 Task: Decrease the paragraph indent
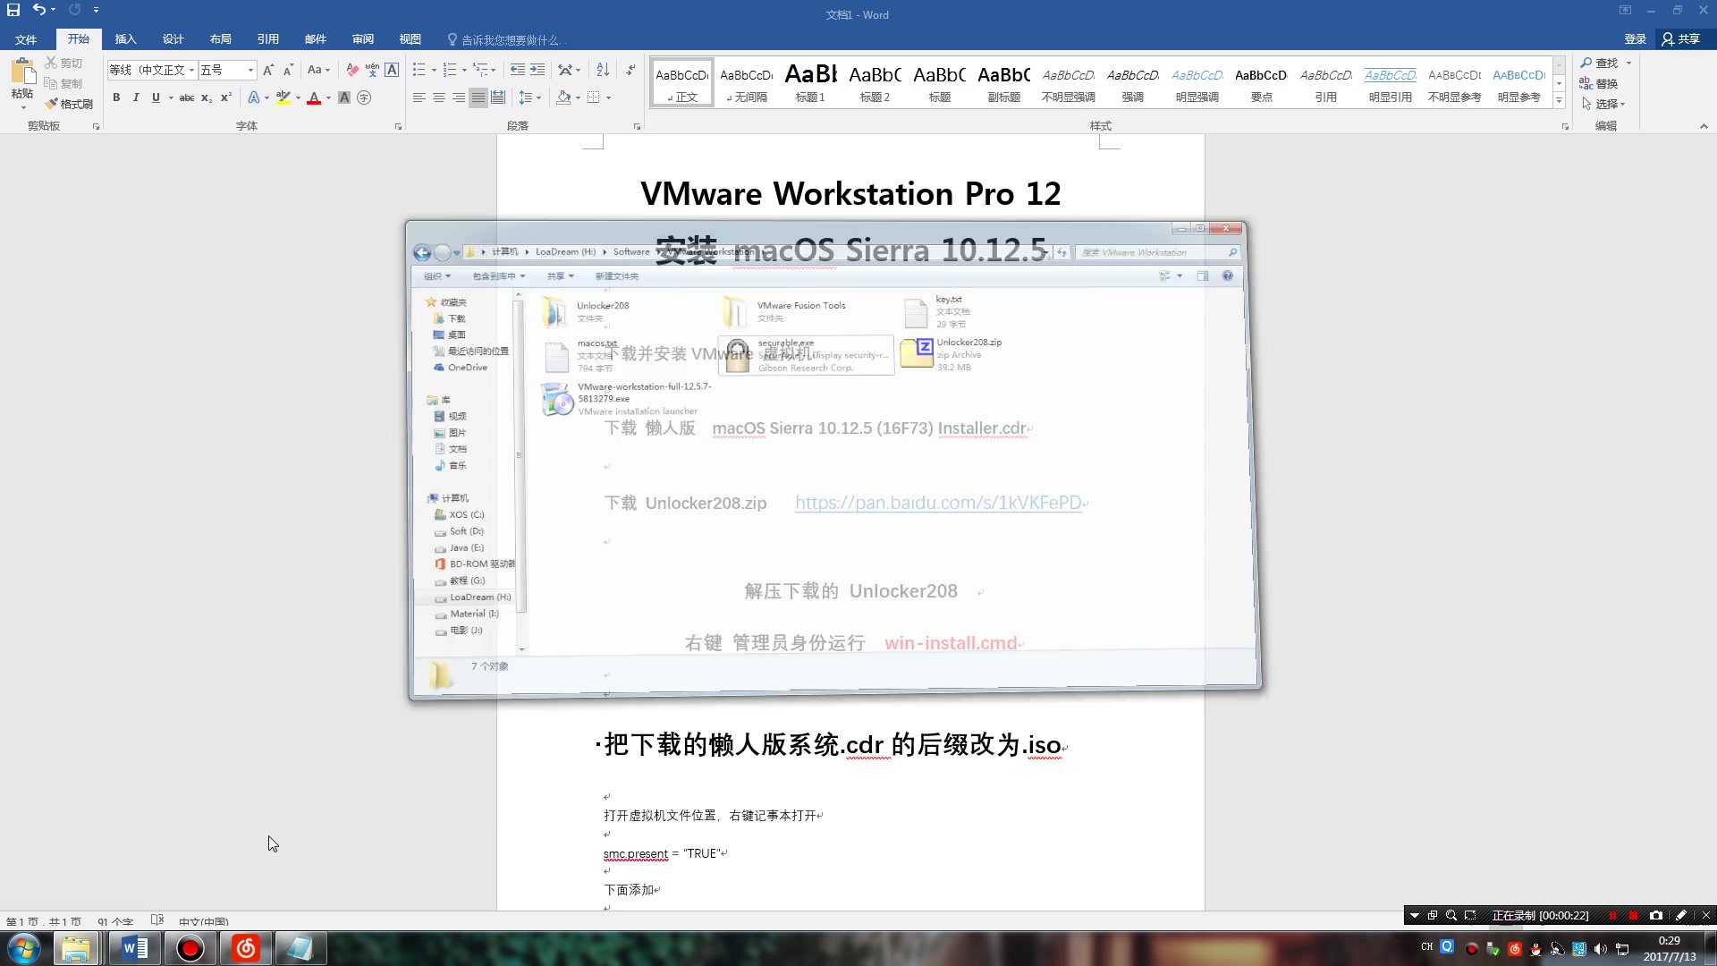pos(518,70)
